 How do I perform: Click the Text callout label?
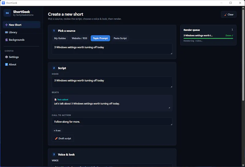(63, 100)
